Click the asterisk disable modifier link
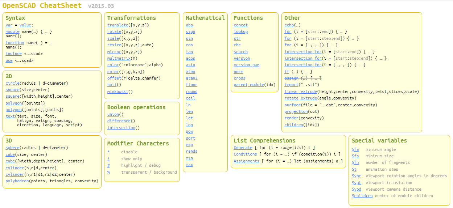 pyautogui.click(x=108, y=152)
